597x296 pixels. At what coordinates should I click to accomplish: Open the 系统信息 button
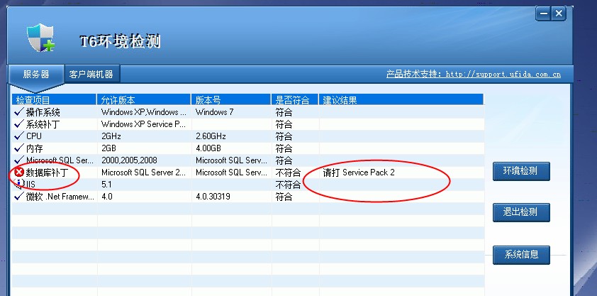click(521, 255)
